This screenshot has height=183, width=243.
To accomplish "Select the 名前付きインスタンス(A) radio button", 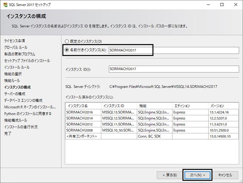I will pyautogui.click(x=67, y=50).
